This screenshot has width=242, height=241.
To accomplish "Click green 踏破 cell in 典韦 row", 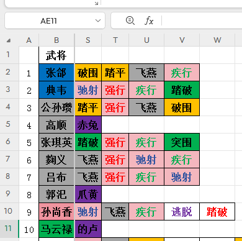I will click(182, 90).
